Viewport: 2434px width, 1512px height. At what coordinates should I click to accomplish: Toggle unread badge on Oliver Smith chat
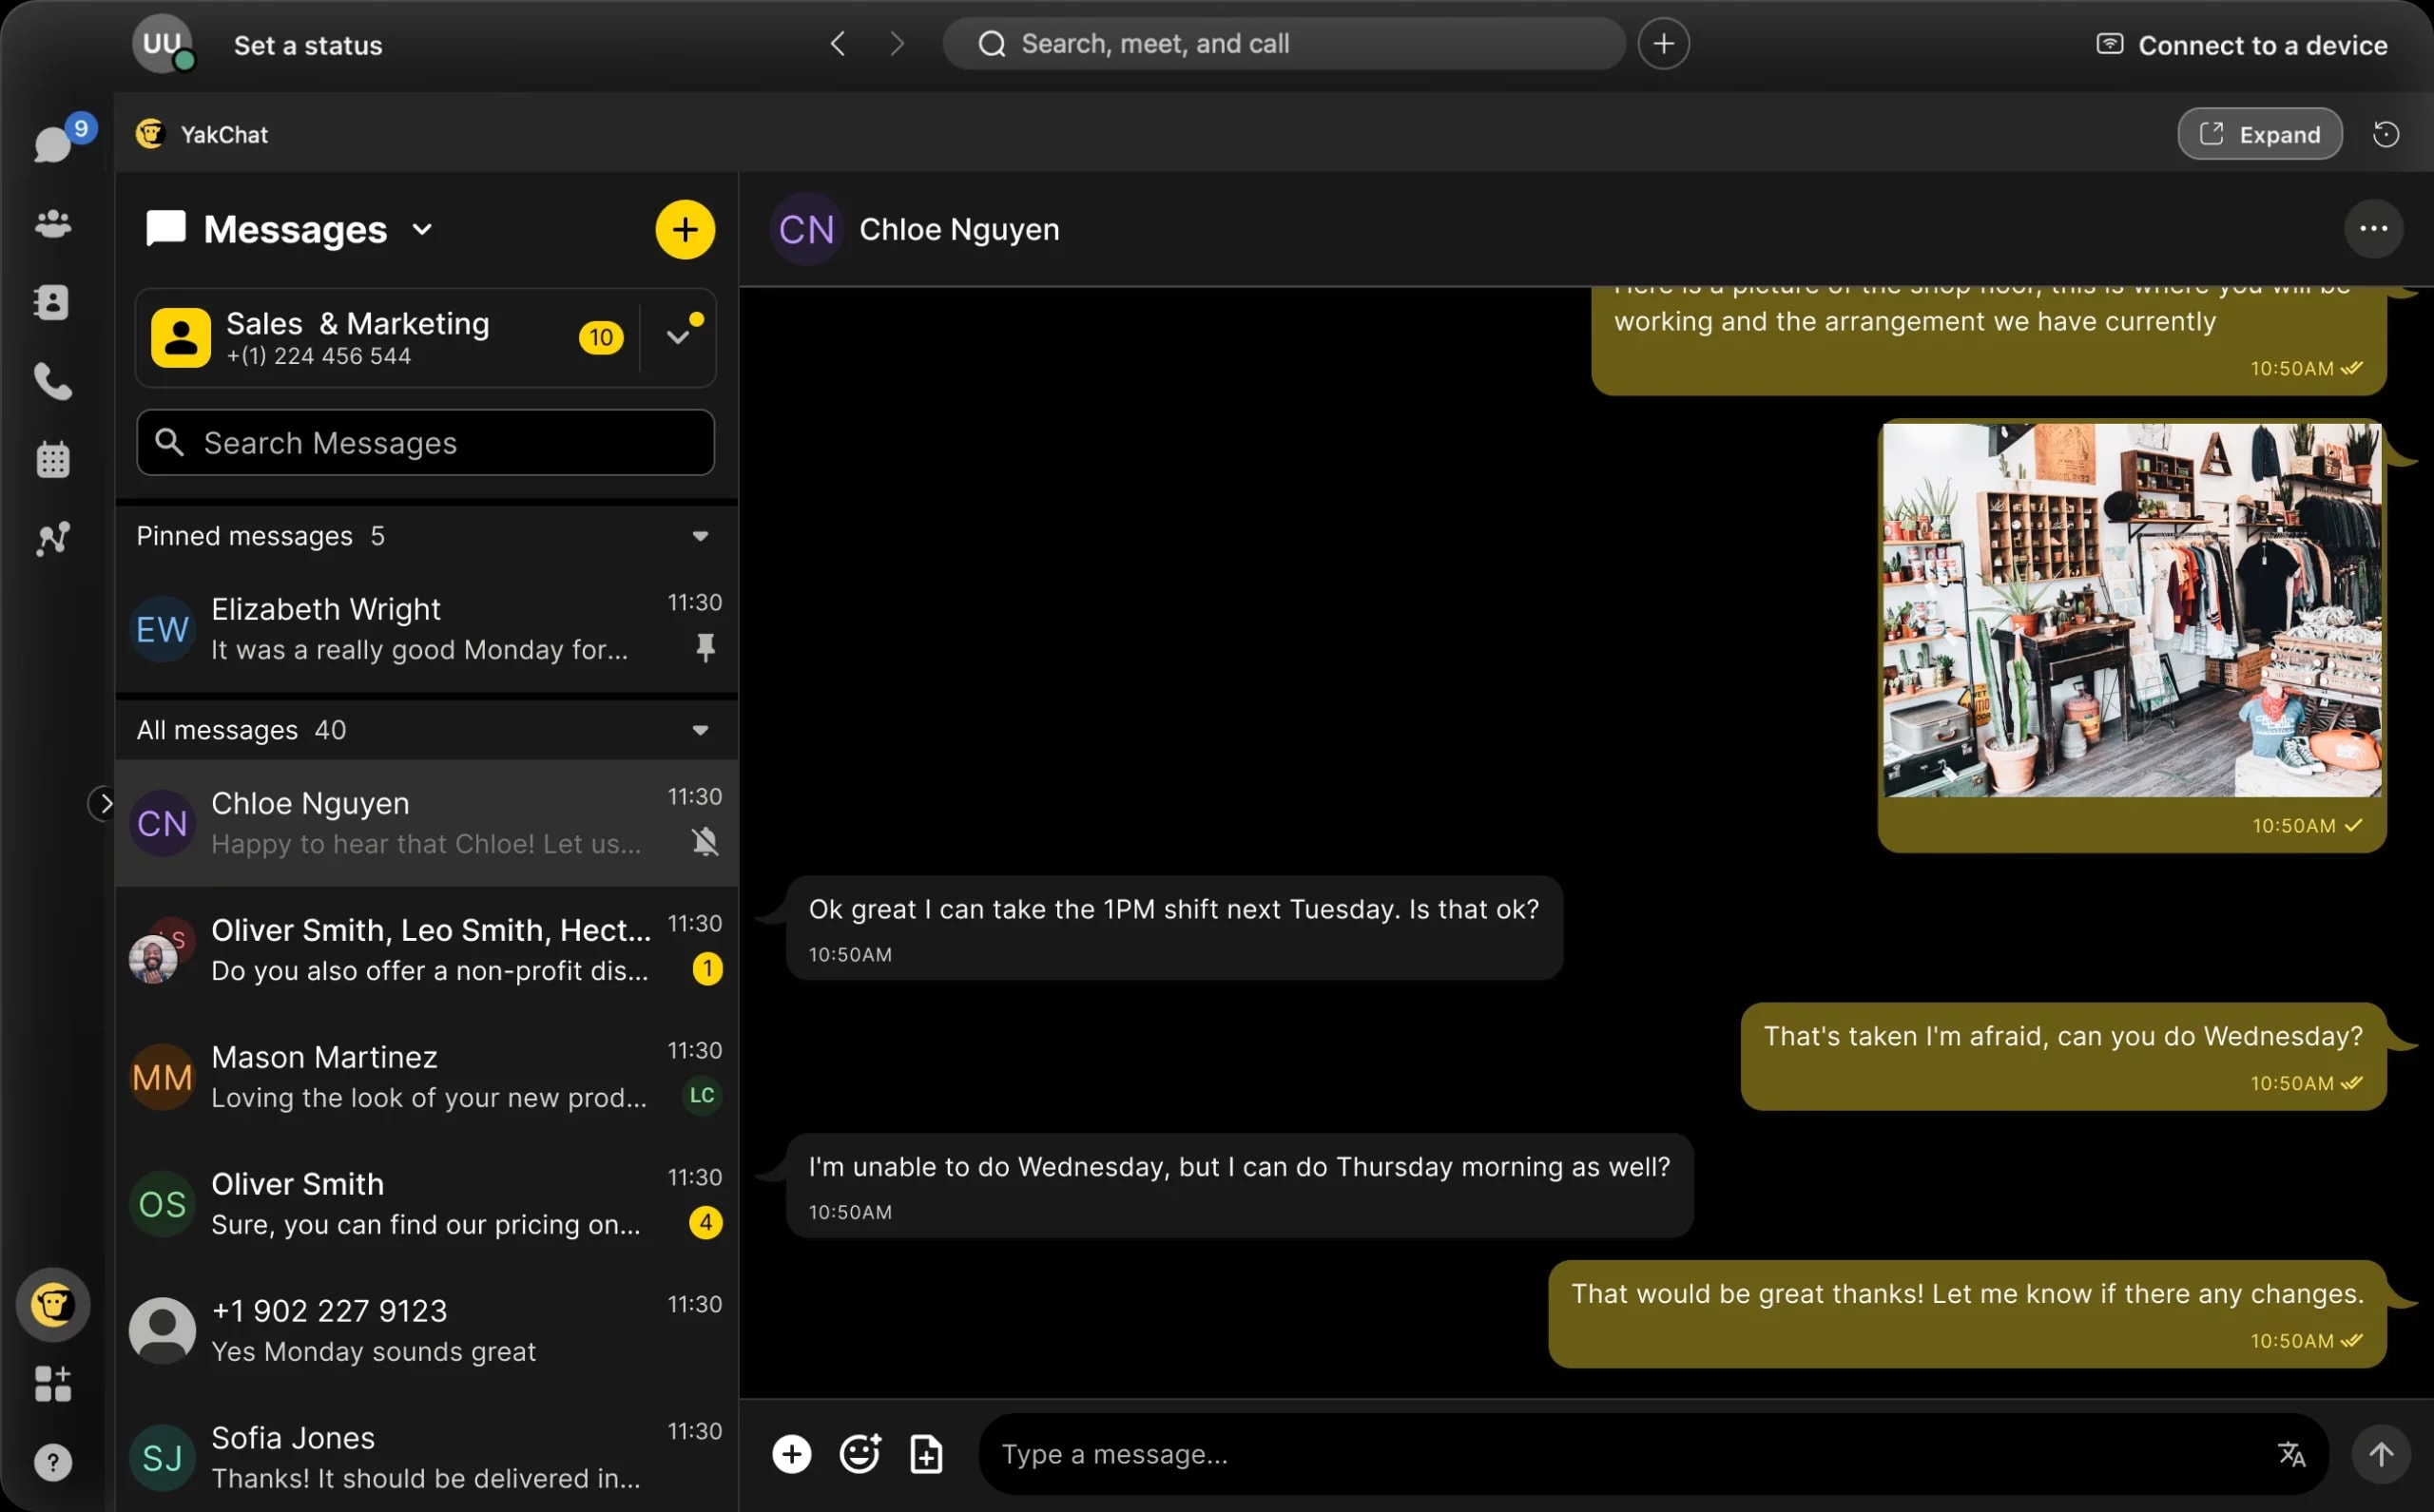coord(704,1225)
